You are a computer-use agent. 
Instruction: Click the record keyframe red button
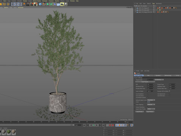pos(110,125)
